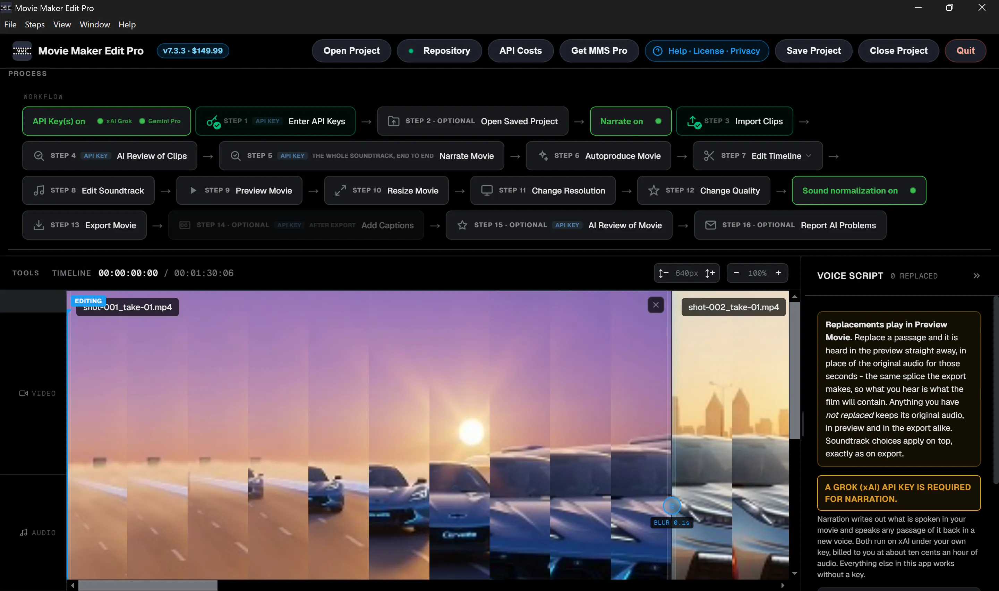Open the Window menu
The height and width of the screenshot is (591, 999).
pos(95,25)
